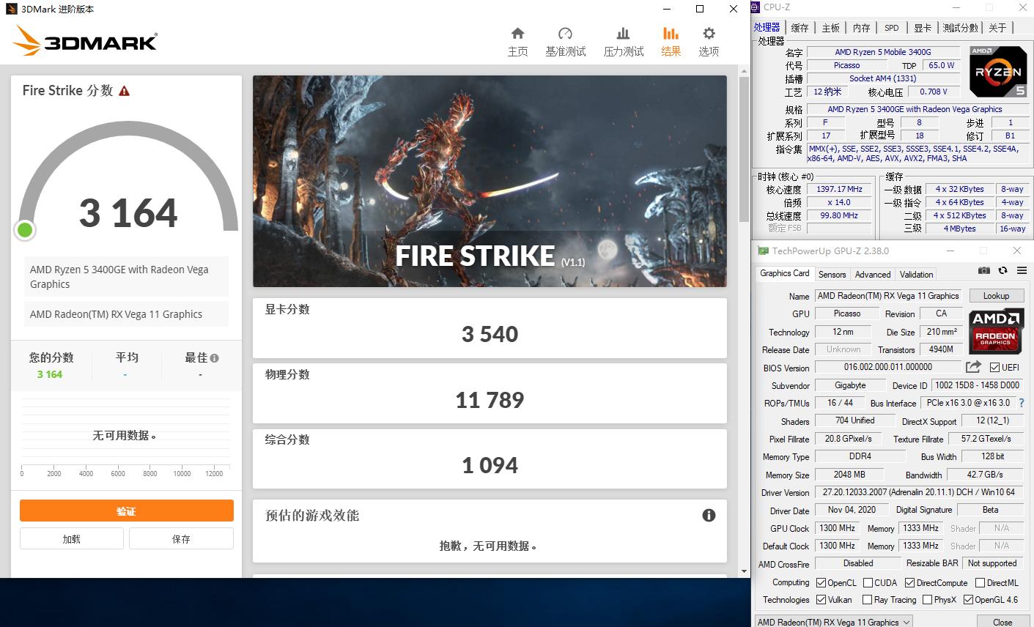Click the info icon next to 预估的游戏效能
The width and height of the screenshot is (1034, 627).
point(709,515)
